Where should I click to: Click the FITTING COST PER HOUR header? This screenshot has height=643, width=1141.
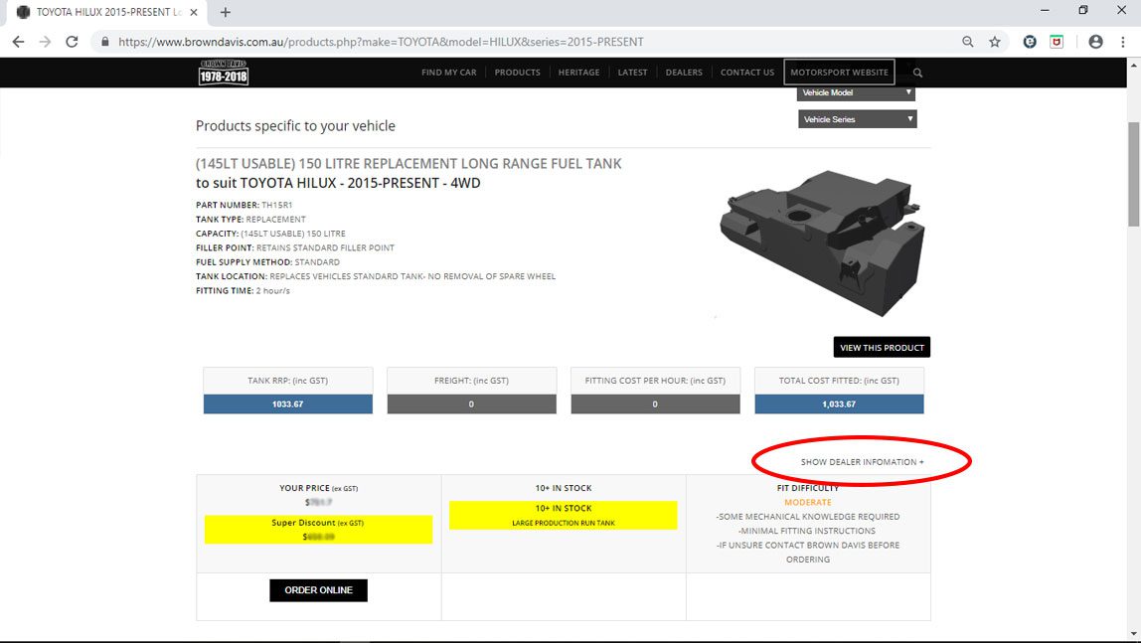pos(655,381)
